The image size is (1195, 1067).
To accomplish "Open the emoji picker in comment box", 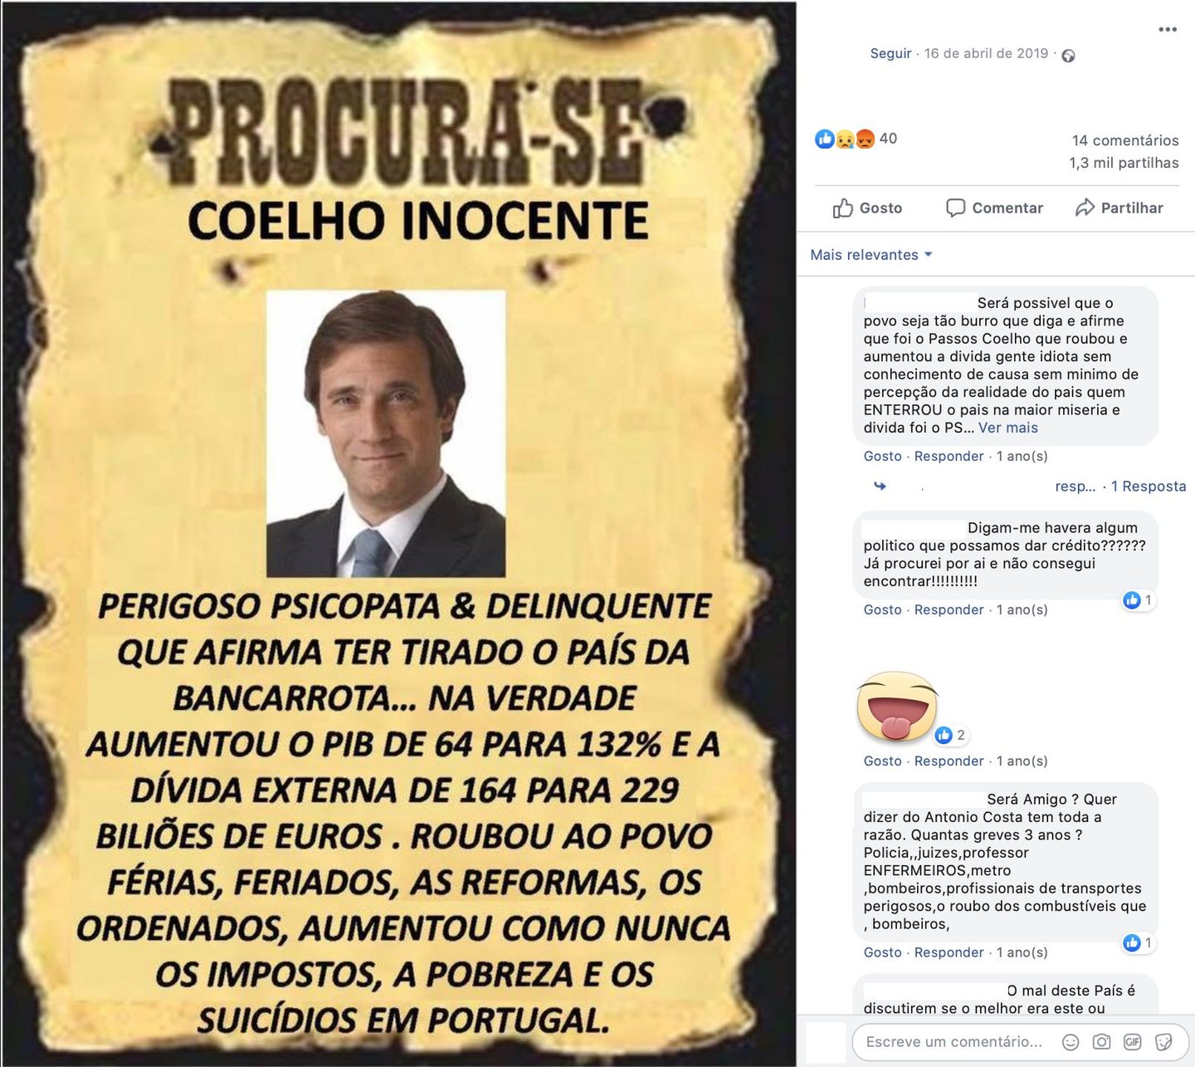I will [1071, 1041].
